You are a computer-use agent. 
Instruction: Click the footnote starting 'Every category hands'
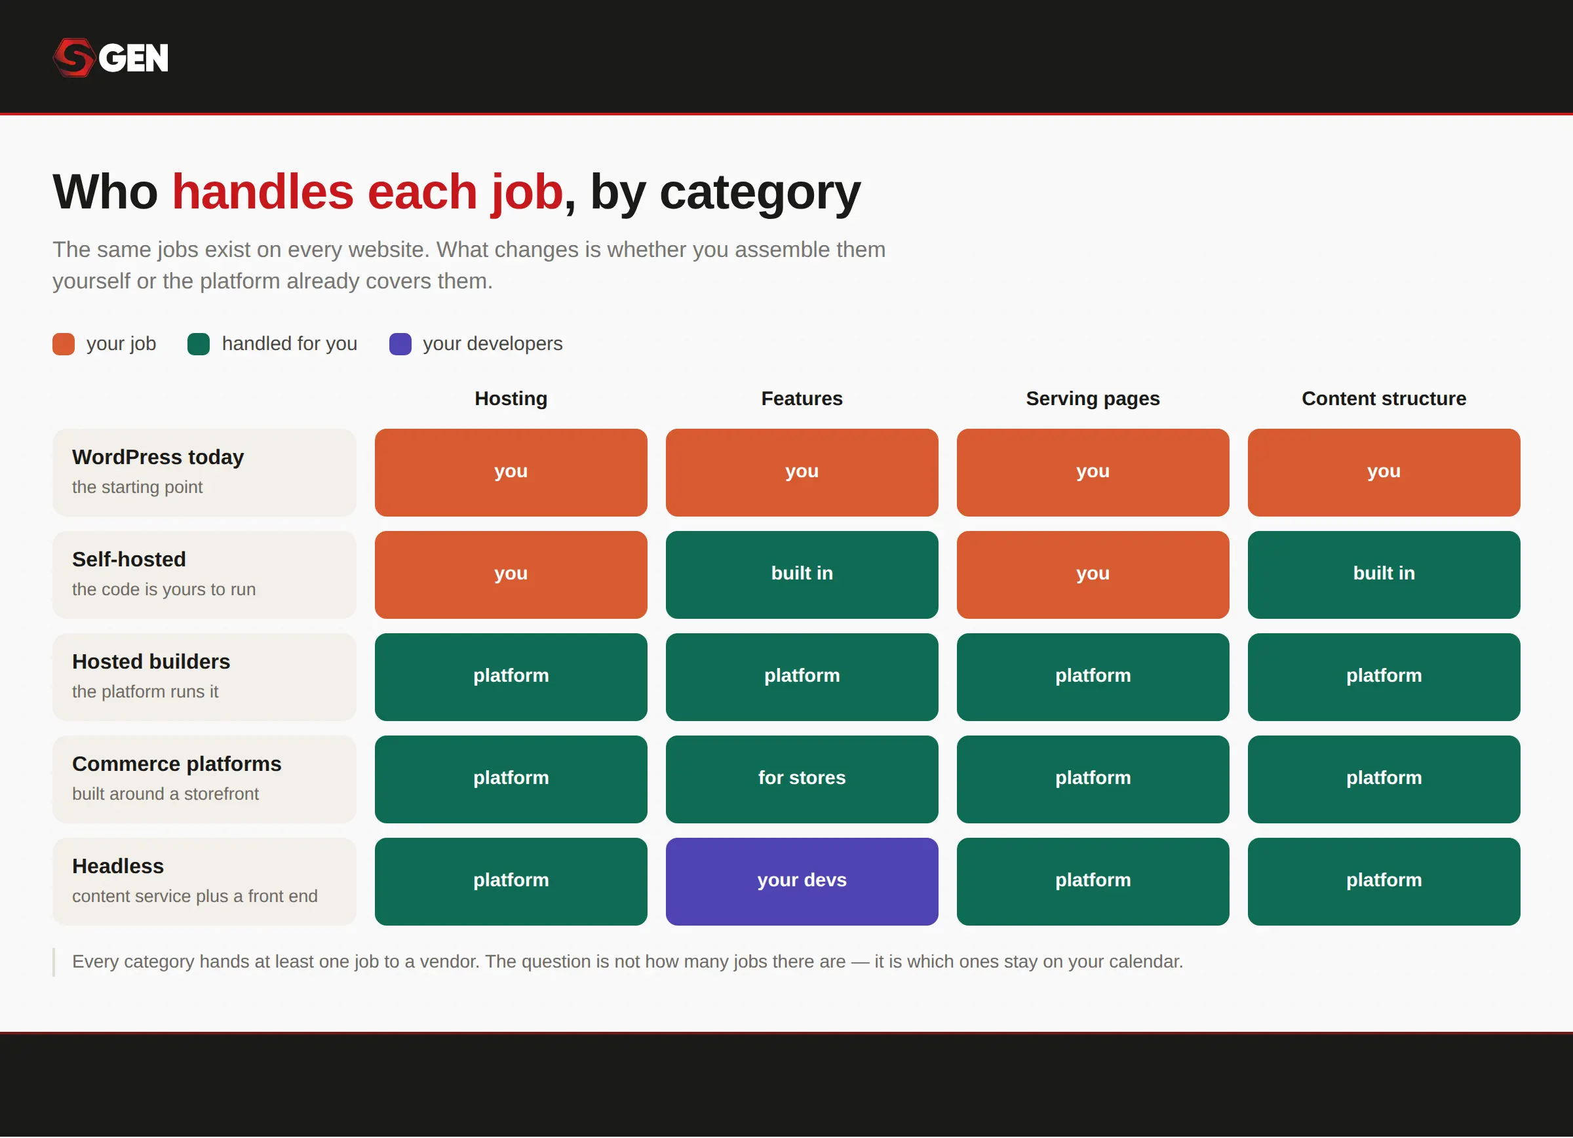point(628,962)
